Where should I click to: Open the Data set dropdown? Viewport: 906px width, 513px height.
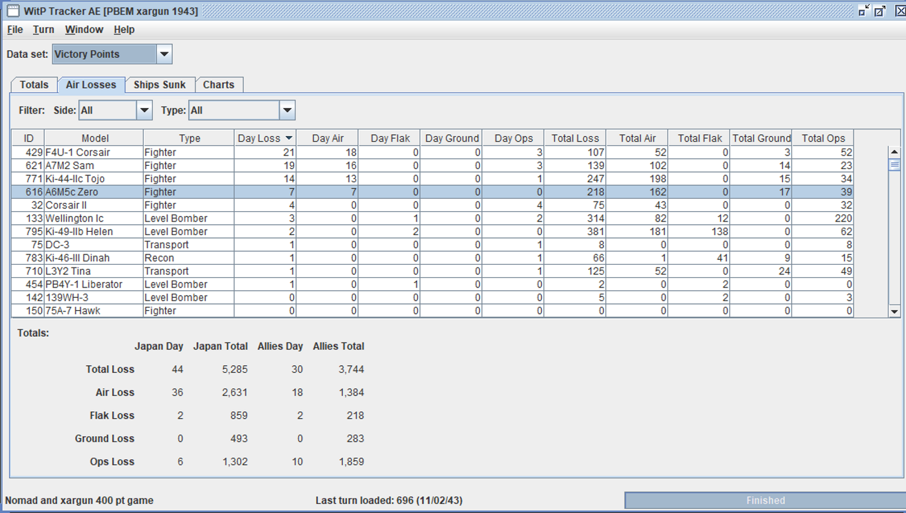(164, 54)
